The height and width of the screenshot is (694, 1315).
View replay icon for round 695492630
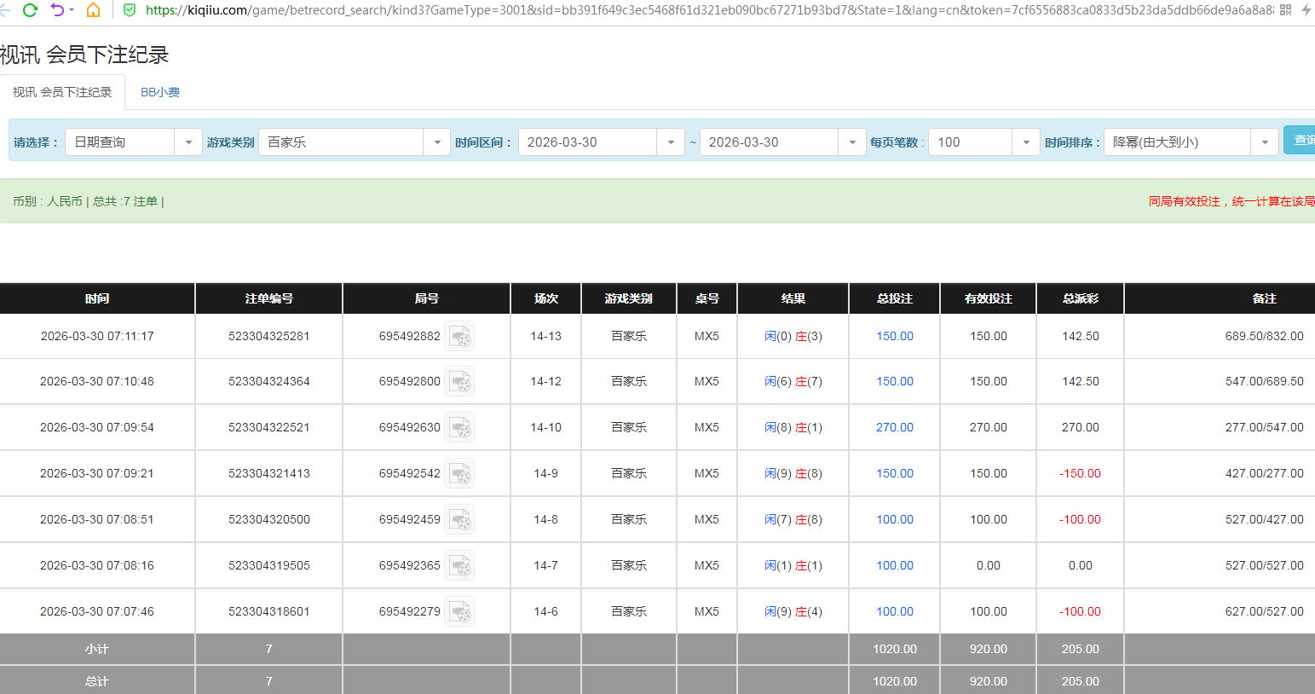460,428
